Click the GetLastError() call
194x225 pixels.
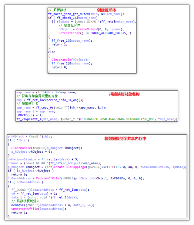[x=71, y=33]
